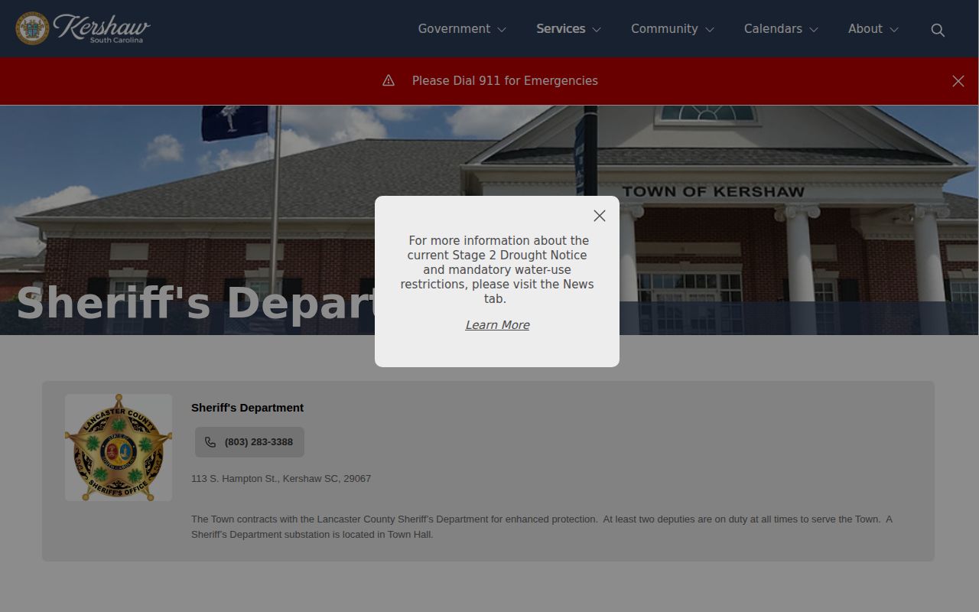Screen dimensions: 979x612
Task: Follow the Learn More link in popup
Action: (497, 325)
